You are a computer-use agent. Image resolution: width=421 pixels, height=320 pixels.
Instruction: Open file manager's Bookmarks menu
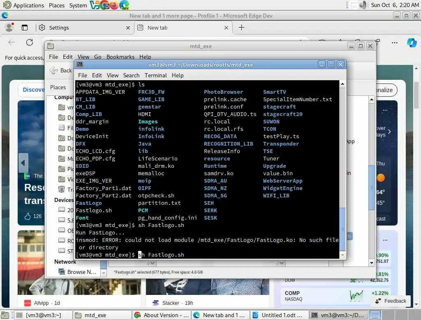click(120, 57)
